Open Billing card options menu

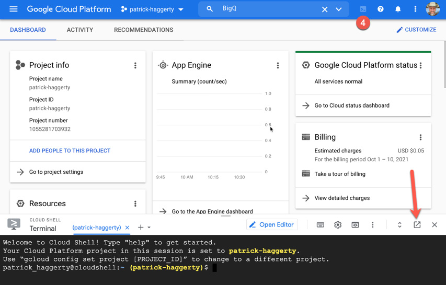(421, 137)
